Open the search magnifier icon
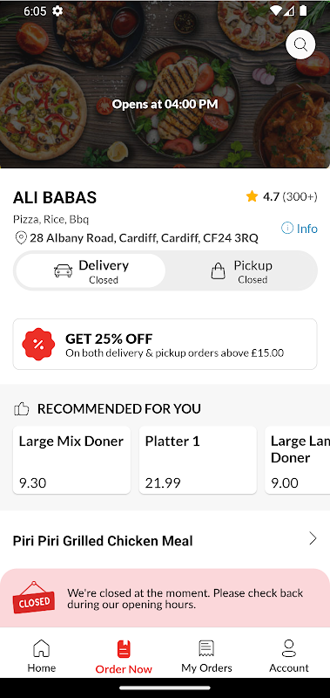The image size is (330, 698). click(300, 44)
